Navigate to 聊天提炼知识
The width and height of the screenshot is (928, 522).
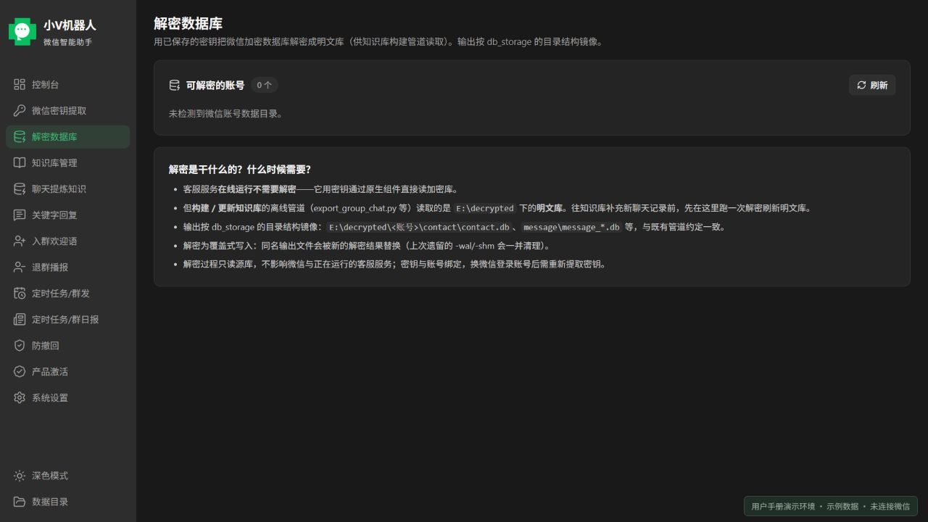pyautogui.click(x=68, y=189)
